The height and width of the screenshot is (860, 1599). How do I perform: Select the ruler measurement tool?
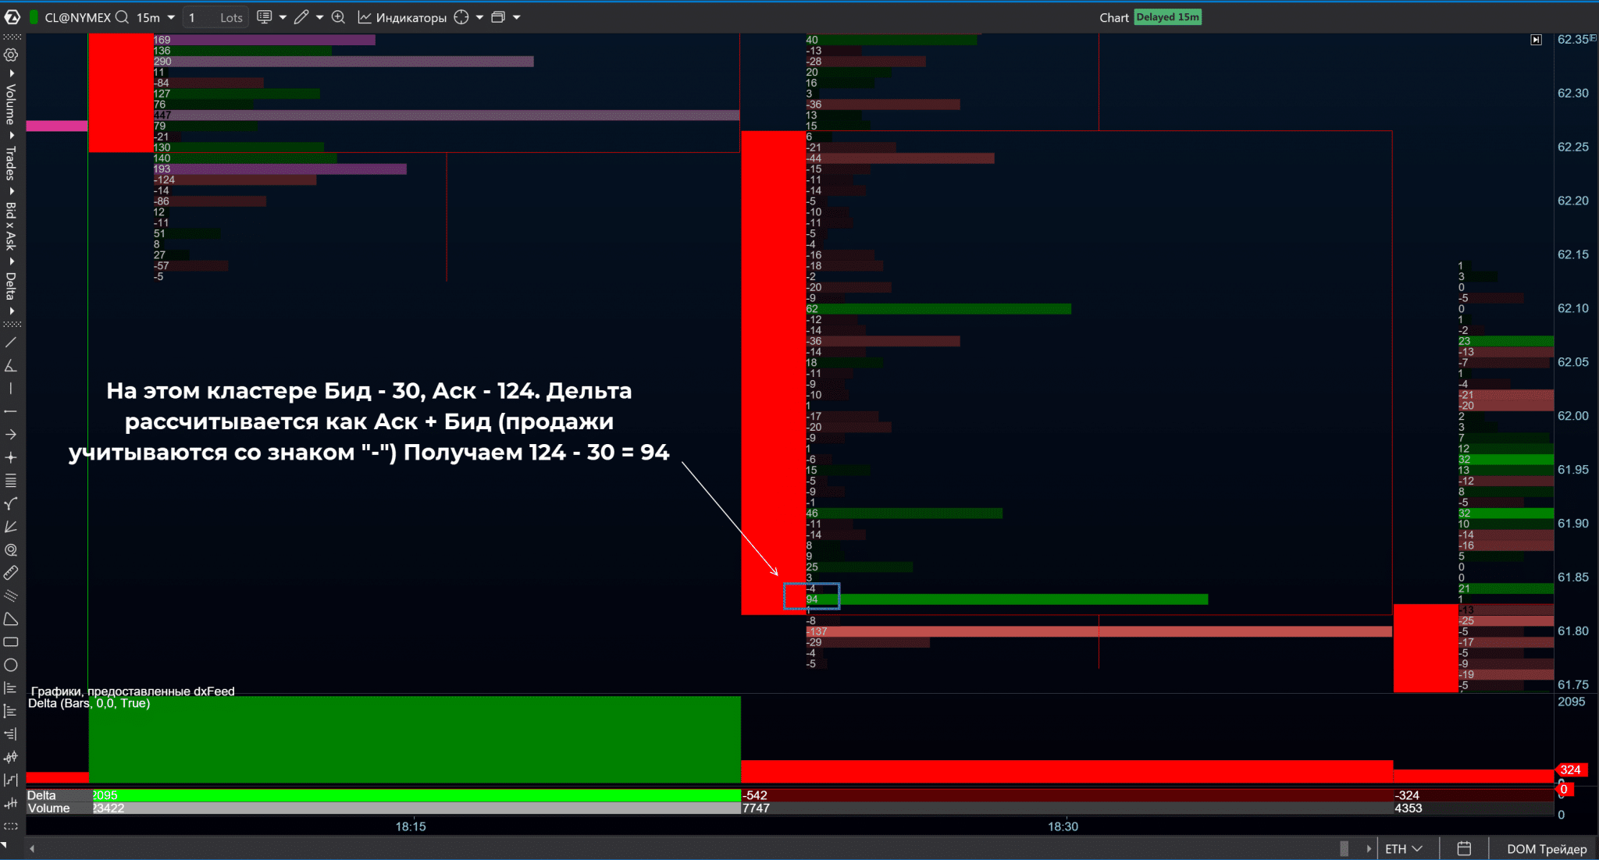[x=11, y=573]
